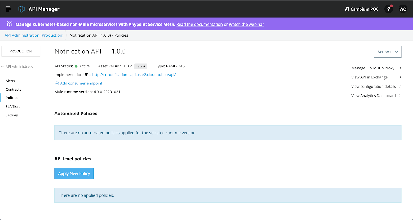
Task: Open View Analytics Dashboard chevron
Action: pos(400,96)
